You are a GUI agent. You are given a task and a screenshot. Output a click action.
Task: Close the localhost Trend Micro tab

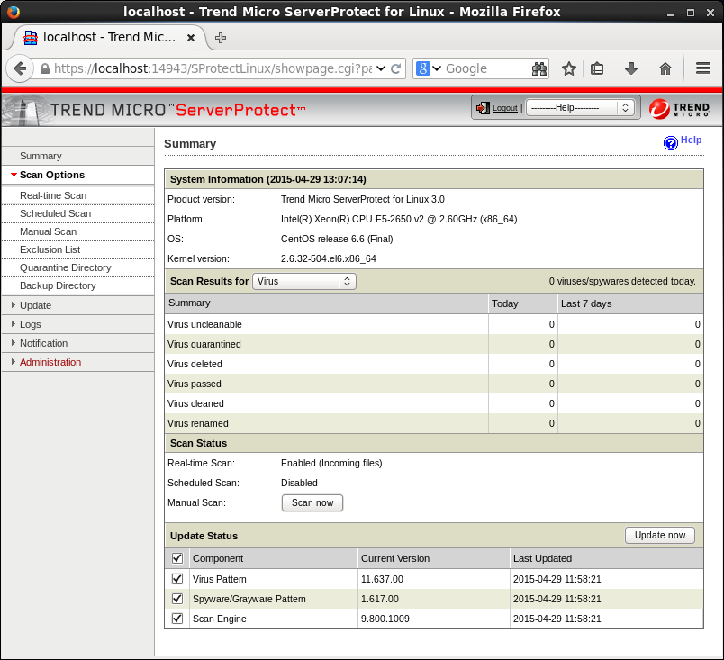coord(190,38)
